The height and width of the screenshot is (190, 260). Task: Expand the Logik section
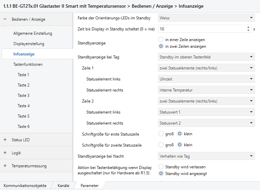[5, 153]
